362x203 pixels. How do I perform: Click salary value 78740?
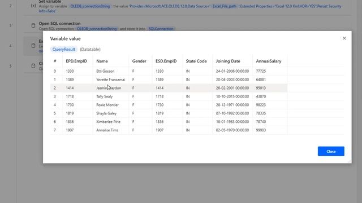click(x=261, y=122)
